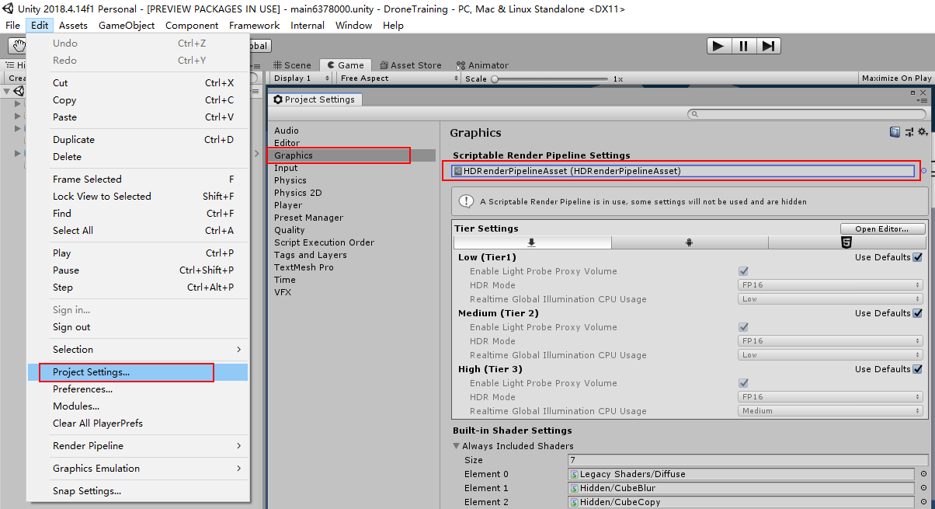This screenshot has height=509, width=935.
Task: Open the Component menu
Action: (x=192, y=26)
